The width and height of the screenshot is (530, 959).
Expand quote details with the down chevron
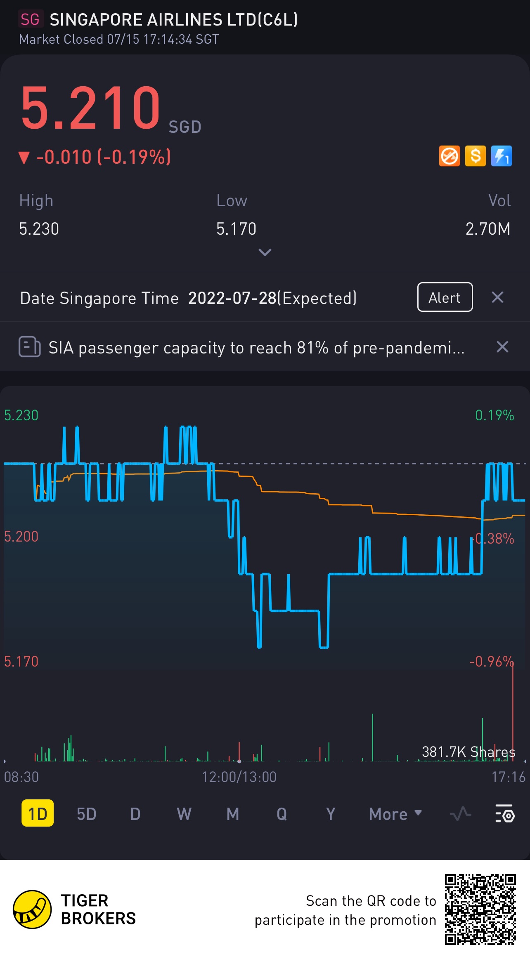coord(265,252)
